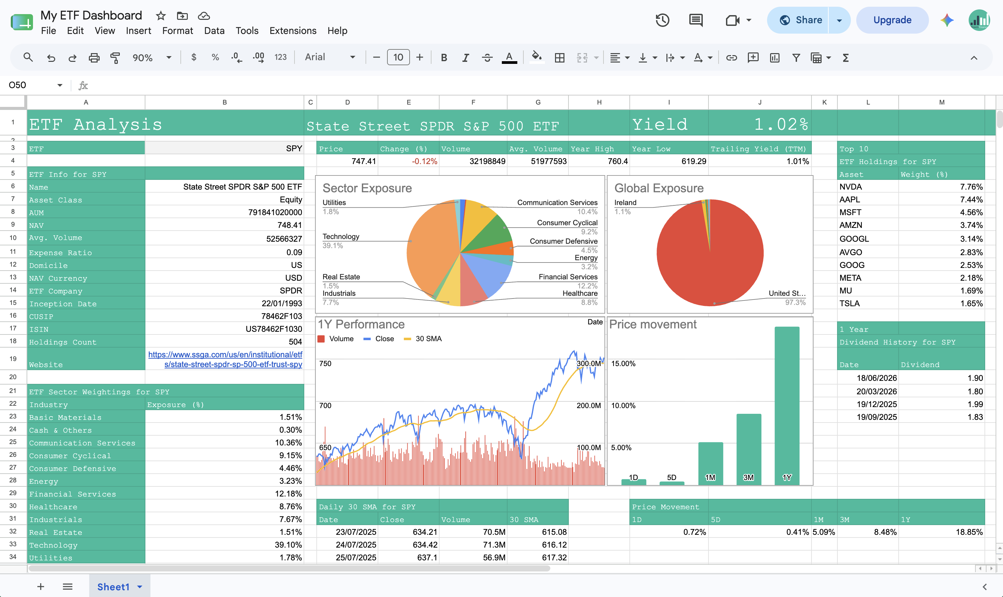Open the borders tool

tap(559, 57)
